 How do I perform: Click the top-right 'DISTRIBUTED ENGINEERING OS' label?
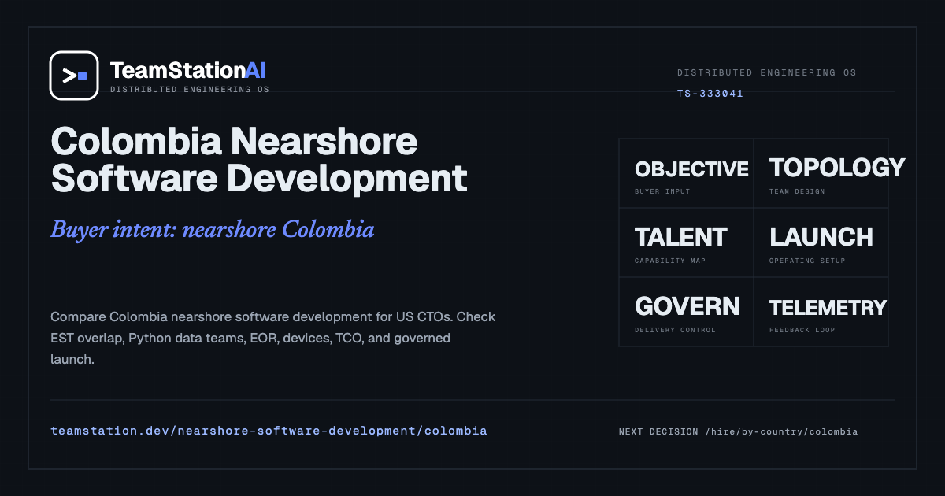pos(766,72)
